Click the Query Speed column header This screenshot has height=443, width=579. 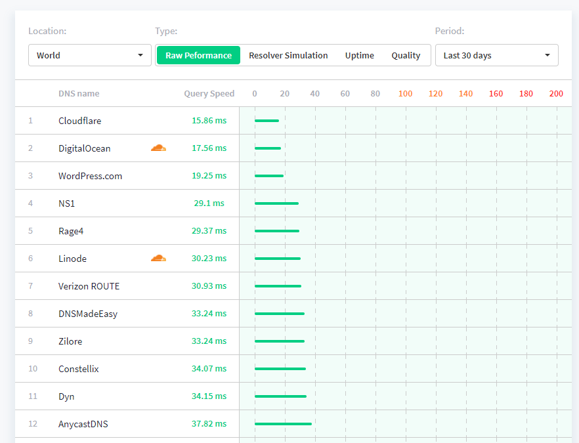[x=209, y=93]
